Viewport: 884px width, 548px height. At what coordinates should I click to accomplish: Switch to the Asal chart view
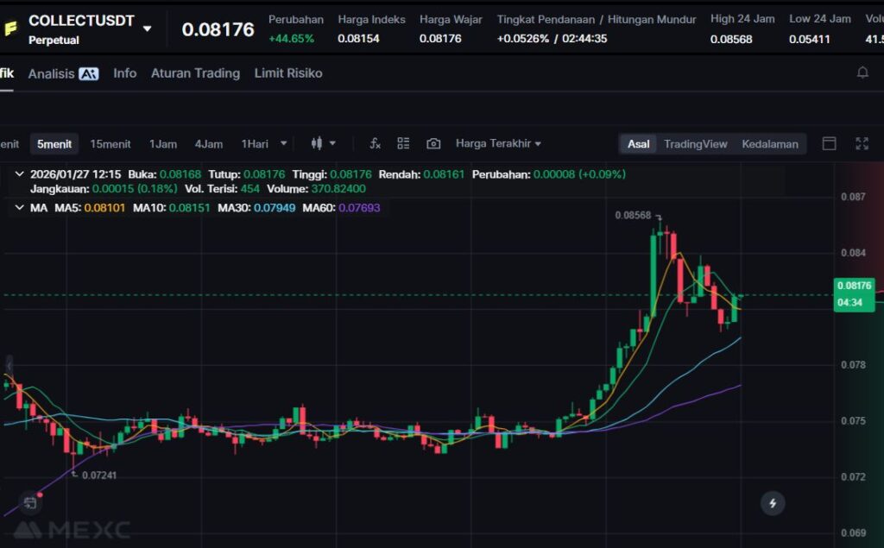(638, 143)
